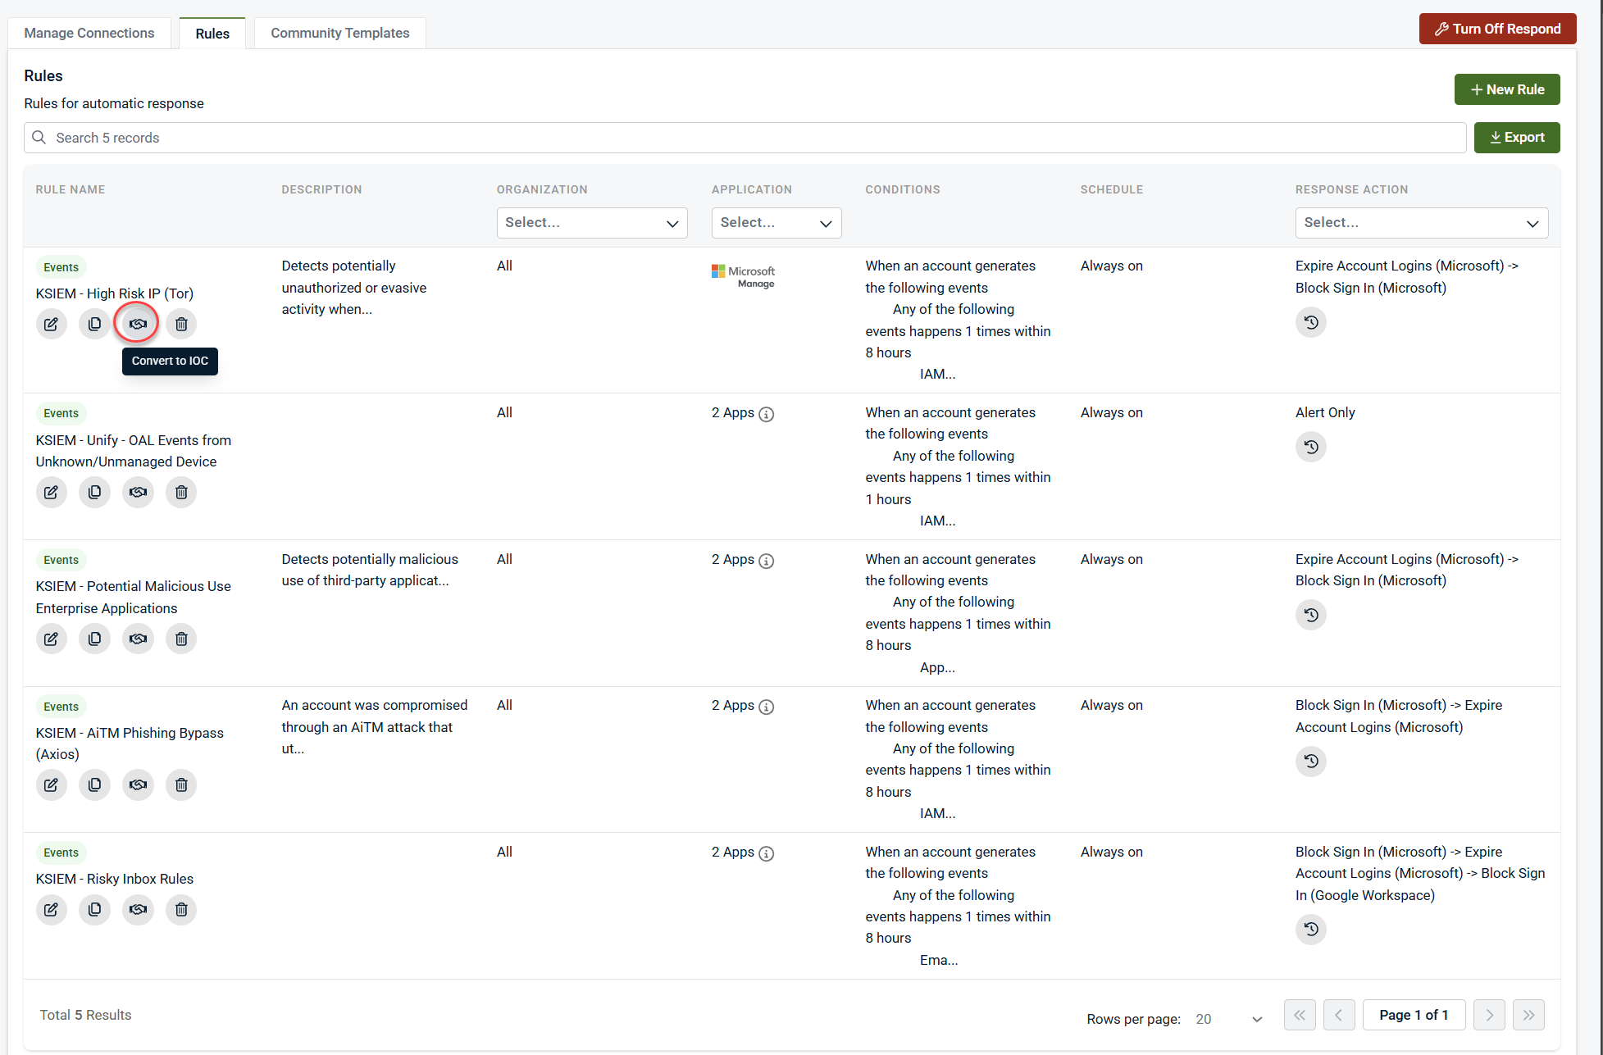This screenshot has width=1603, height=1055.
Task: Click the New Rule button
Action: tap(1506, 89)
